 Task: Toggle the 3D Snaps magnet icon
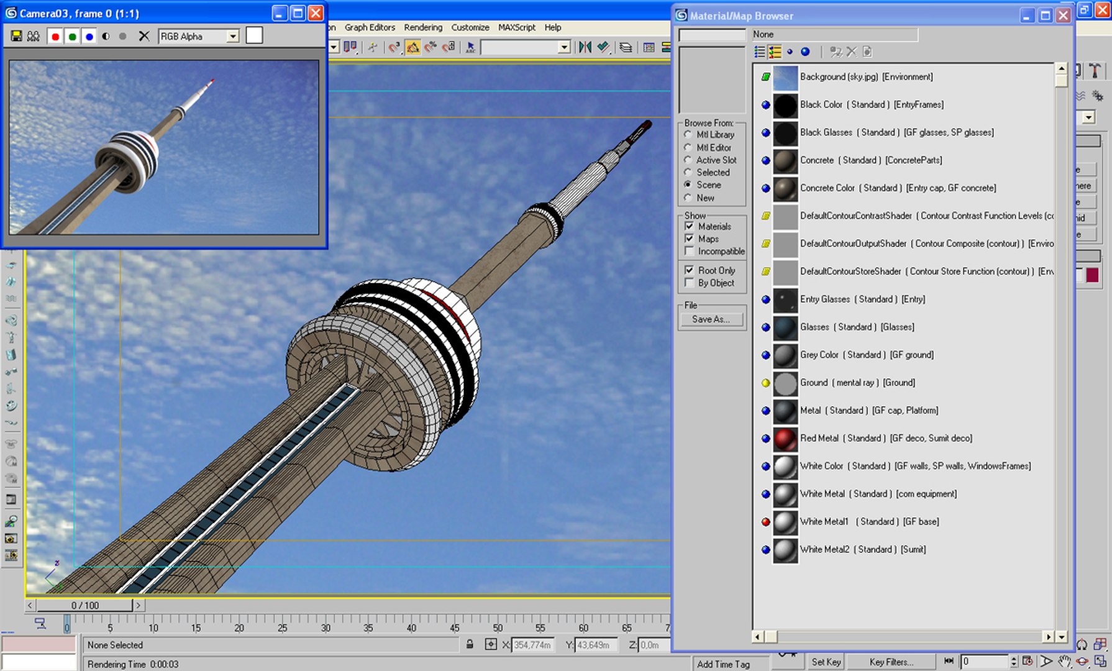click(394, 47)
